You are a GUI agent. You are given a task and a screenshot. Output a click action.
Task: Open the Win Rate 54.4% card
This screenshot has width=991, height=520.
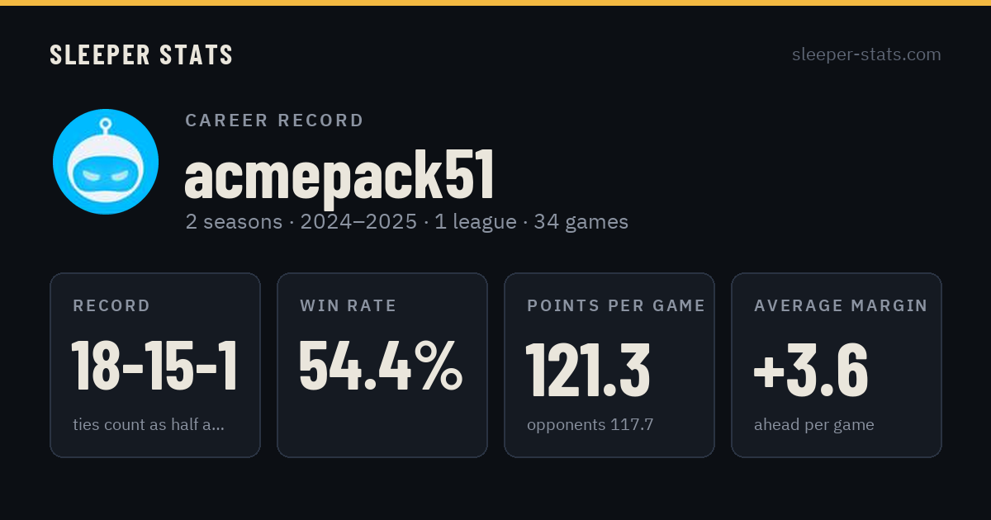point(382,365)
